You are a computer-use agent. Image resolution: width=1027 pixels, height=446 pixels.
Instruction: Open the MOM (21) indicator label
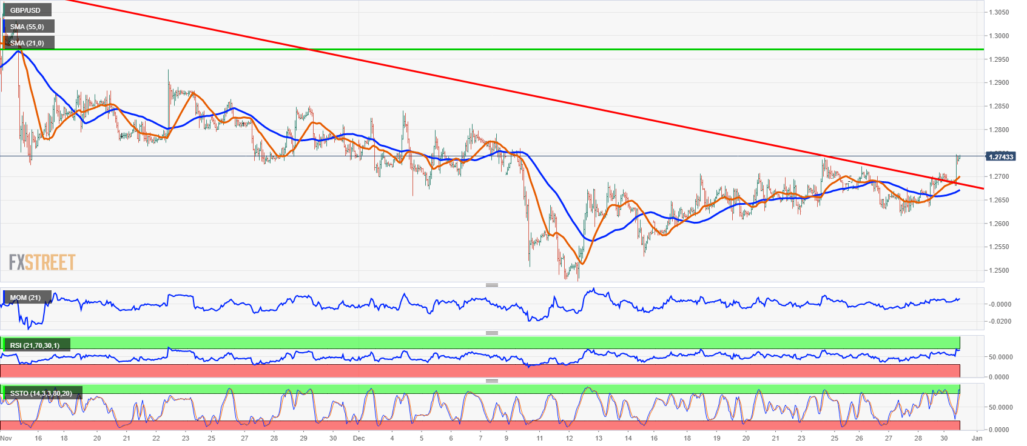pos(25,298)
